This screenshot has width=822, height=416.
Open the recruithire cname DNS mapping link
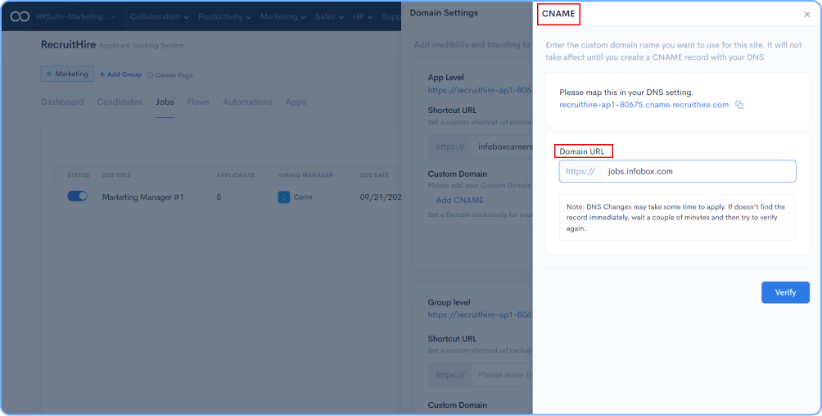click(644, 105)
